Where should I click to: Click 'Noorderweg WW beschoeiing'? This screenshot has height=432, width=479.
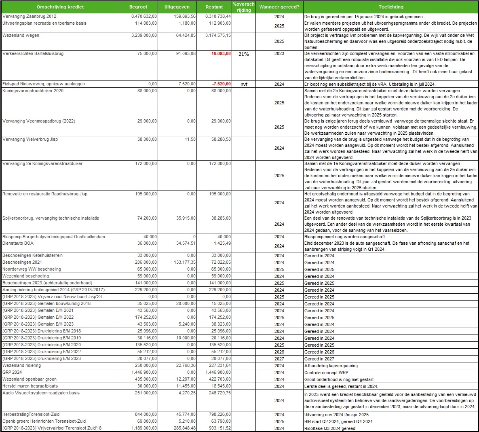click(x=32, y=269)
